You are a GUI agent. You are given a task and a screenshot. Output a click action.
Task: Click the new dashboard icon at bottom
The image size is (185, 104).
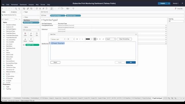pos(172,98)
